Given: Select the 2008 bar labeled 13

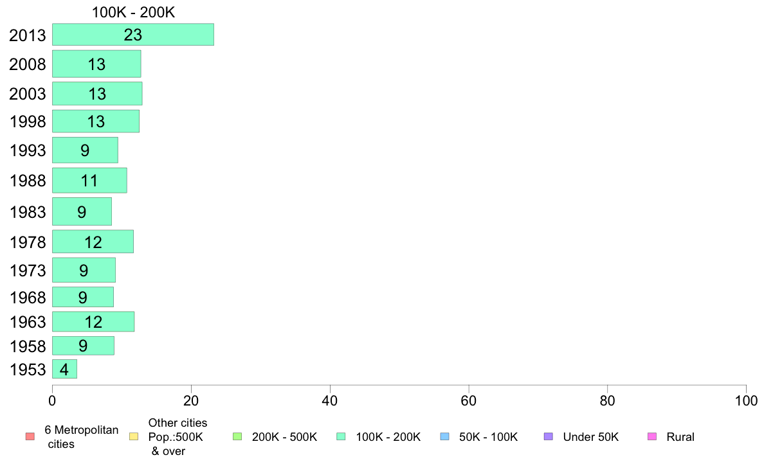Looking at the screenshot, I should 96,64.
